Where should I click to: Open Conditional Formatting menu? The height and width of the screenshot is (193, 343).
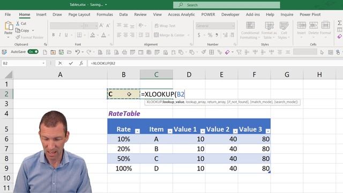(x=250, y=30)
